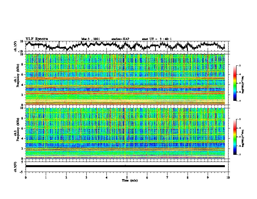This screenshot has height=199, width=257.
Task: Click the black ch.3 signal bar
Action: (125, 166)
